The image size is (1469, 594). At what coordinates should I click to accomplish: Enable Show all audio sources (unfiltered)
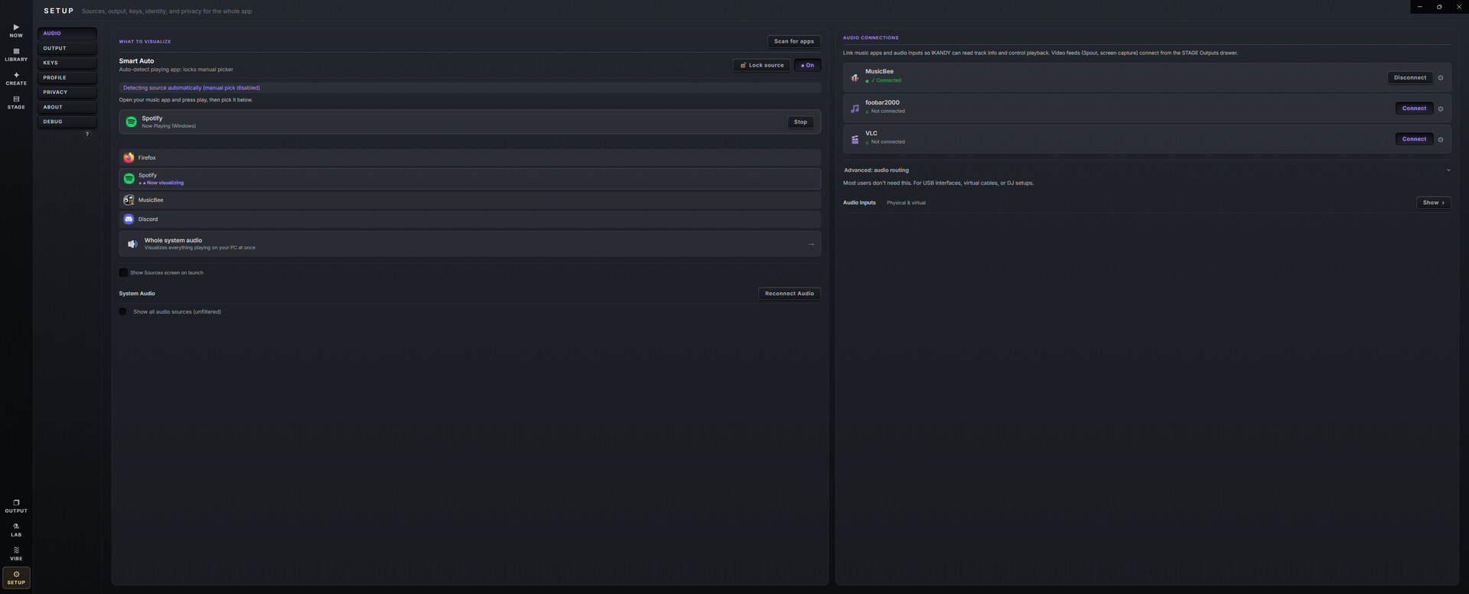coord(122,312)
